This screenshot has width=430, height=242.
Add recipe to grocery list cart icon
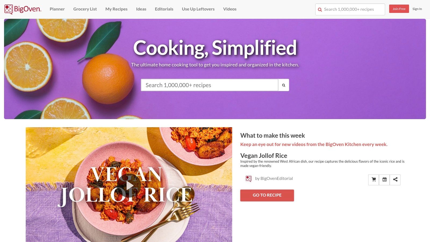[x=374, y=180]
